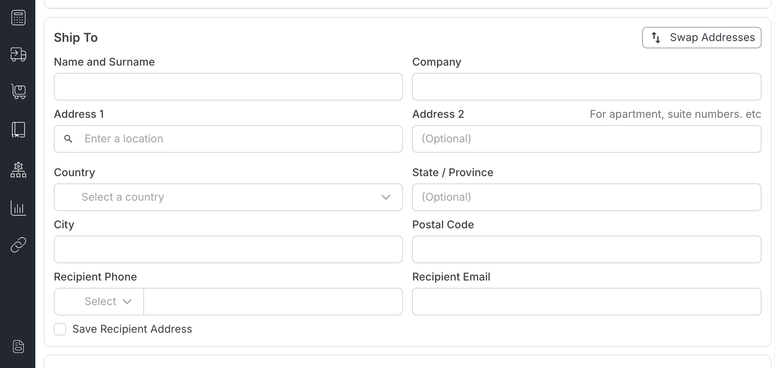
Task: Click the Ship To section header
Action: point(76,37)
